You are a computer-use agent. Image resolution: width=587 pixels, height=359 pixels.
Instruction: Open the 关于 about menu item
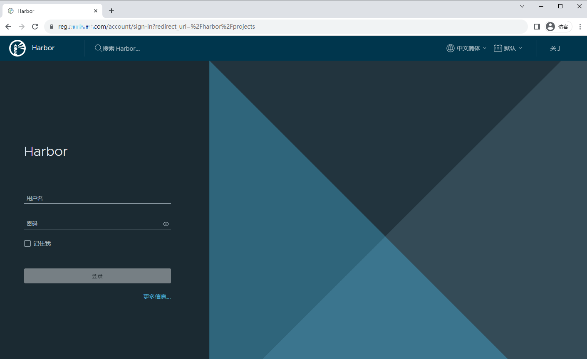tap(556, 48)
